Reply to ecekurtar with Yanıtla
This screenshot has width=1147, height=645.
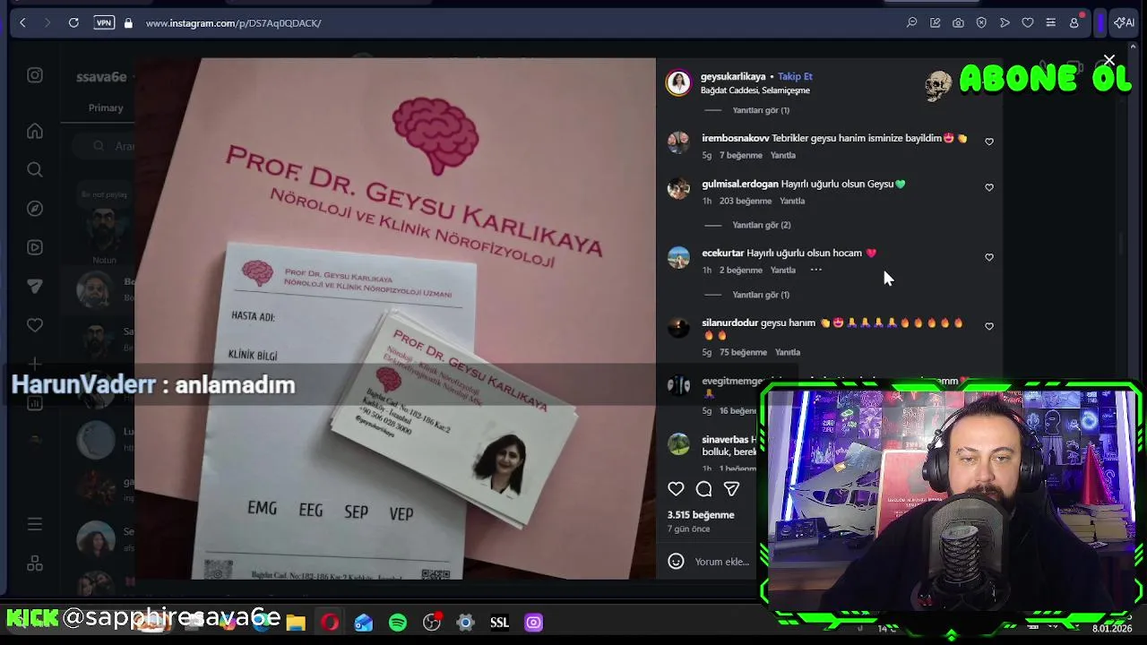point(783,270)
